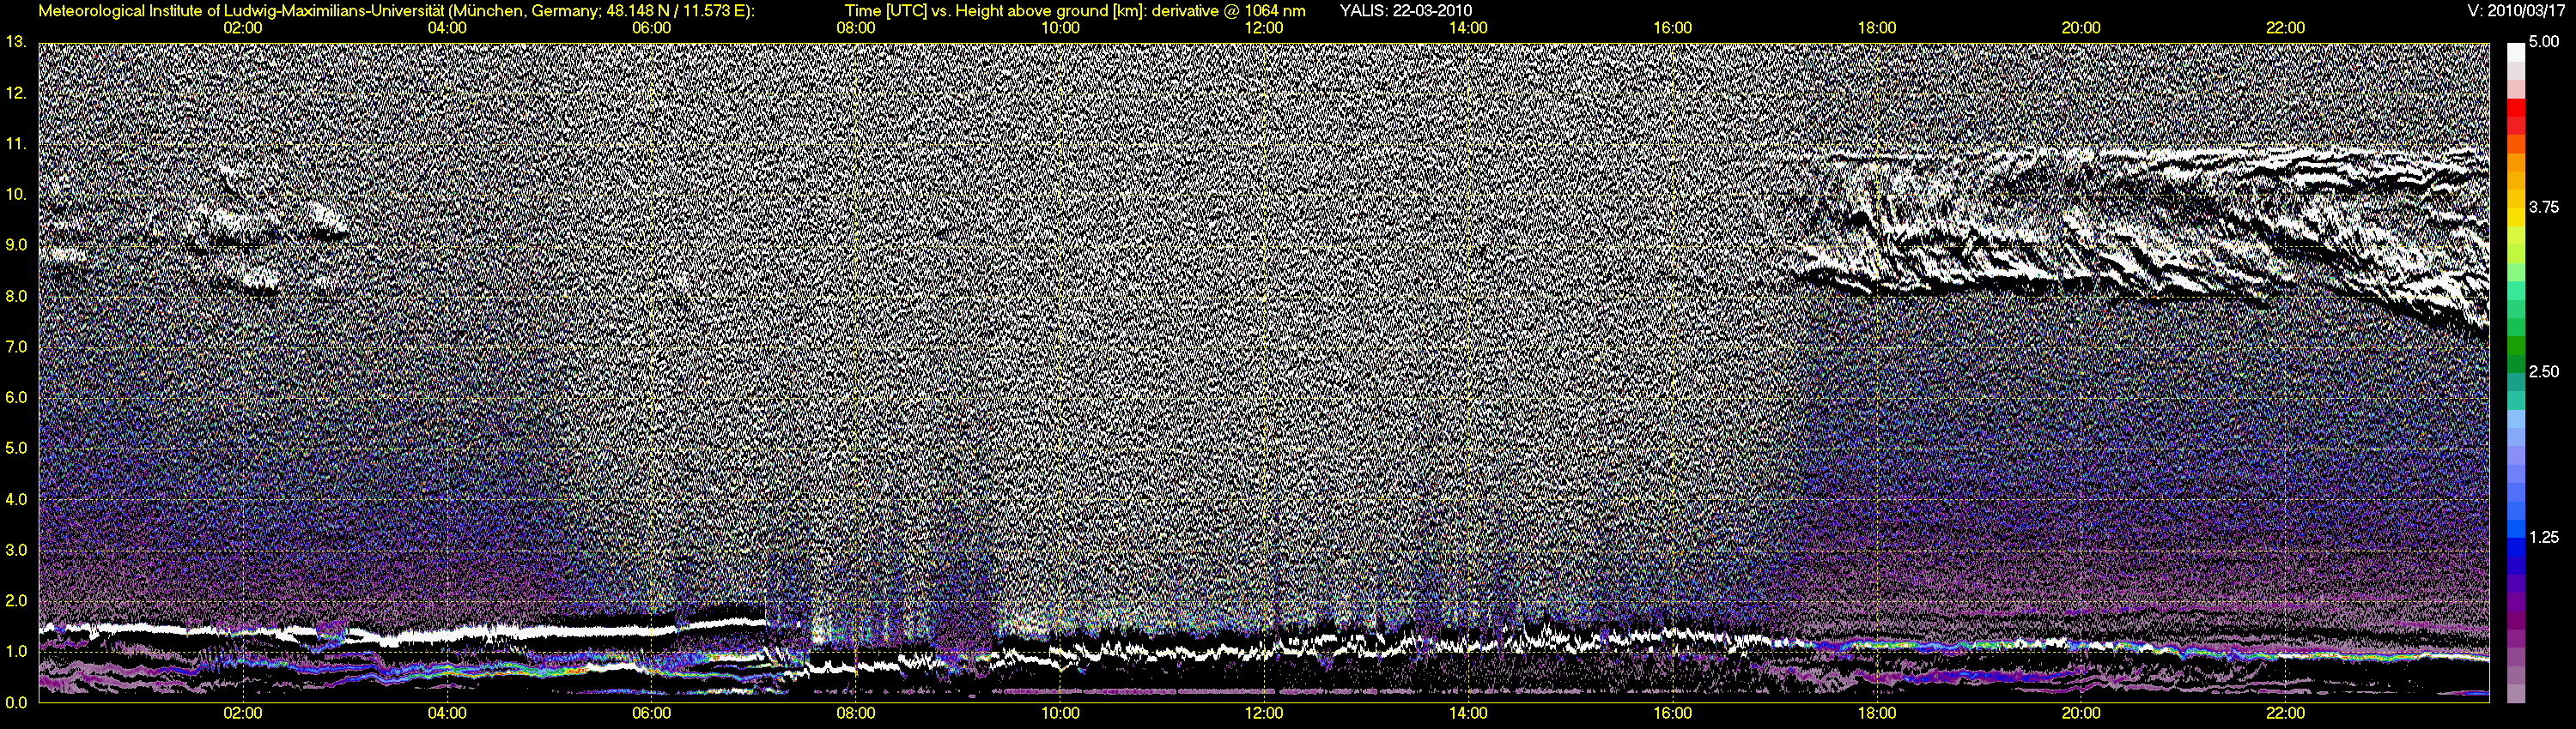The image size is (2576, 729).
Task: Click the '5.0' height axis label
Action: click(17, 449)
